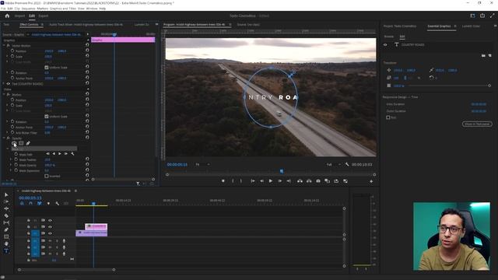Click Workspaces icon in top-right header
The height and width of the screenshot is (280, 498).
pyautogui.click(x=472, y=16)
